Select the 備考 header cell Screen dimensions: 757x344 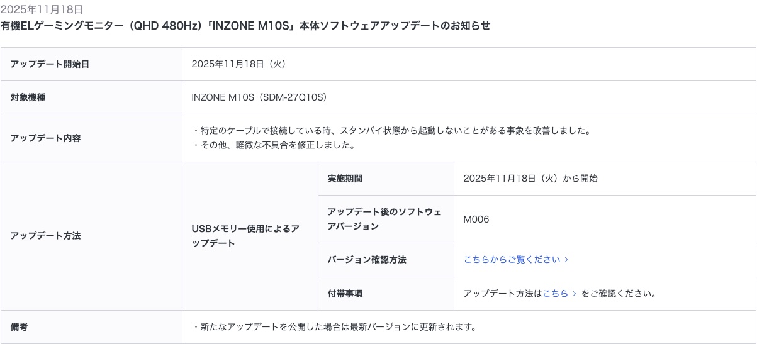tap(20, 327)
